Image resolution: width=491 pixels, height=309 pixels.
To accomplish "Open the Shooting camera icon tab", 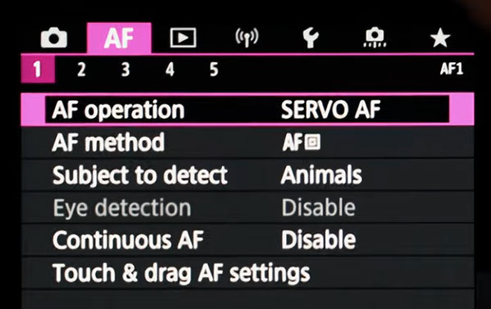I will (54, 38).
